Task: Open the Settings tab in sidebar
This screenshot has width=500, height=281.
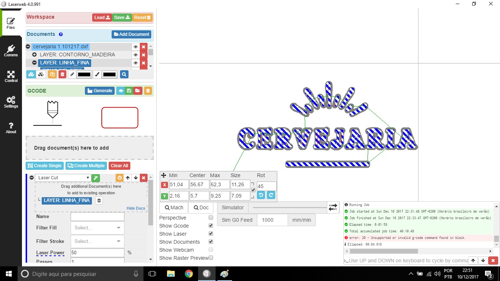Action: click(x=11, y=102)
